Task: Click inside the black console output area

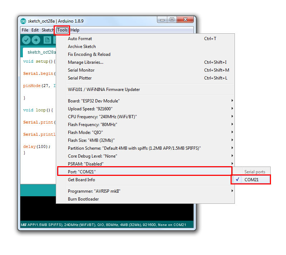Action: [107, 212]
